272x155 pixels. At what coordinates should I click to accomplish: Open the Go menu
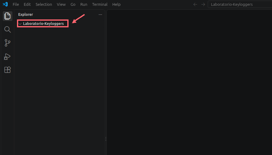tap(73, 4)
